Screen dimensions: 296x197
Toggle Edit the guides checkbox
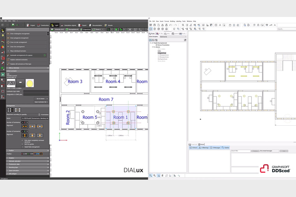click(22, 144)
